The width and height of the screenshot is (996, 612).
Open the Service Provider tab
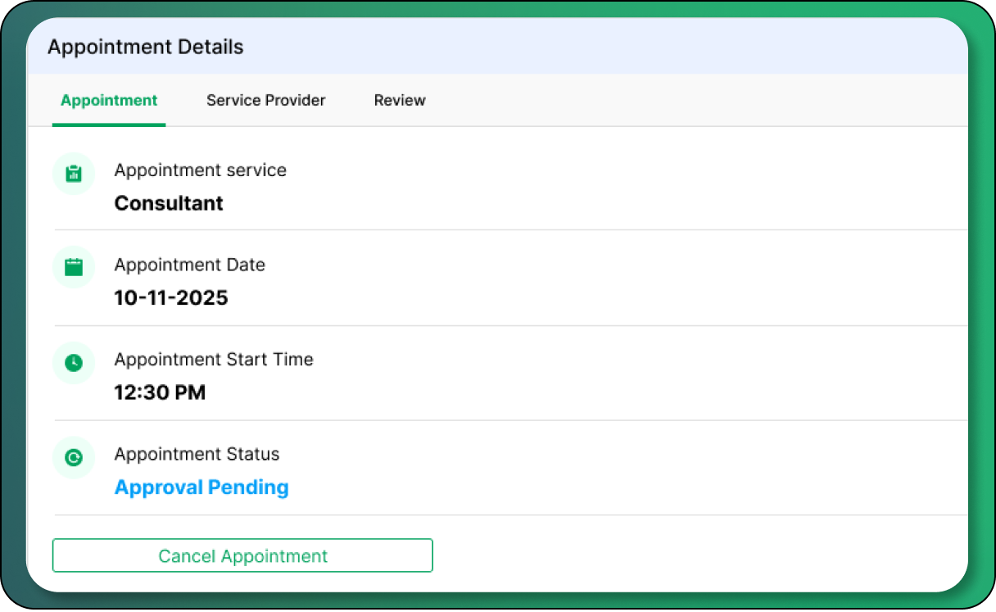click(x=265, y=101)
